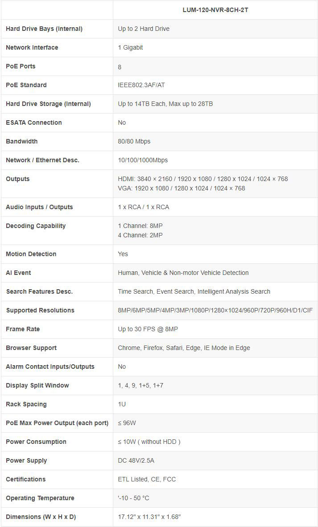Click the Display Split Window label
The width and height of the screenshot is (318, 527).
coord(37,385)
